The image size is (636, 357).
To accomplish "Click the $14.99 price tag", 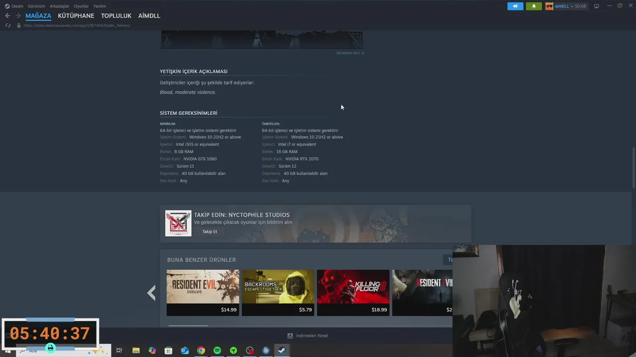I will (x=229, y=310).
